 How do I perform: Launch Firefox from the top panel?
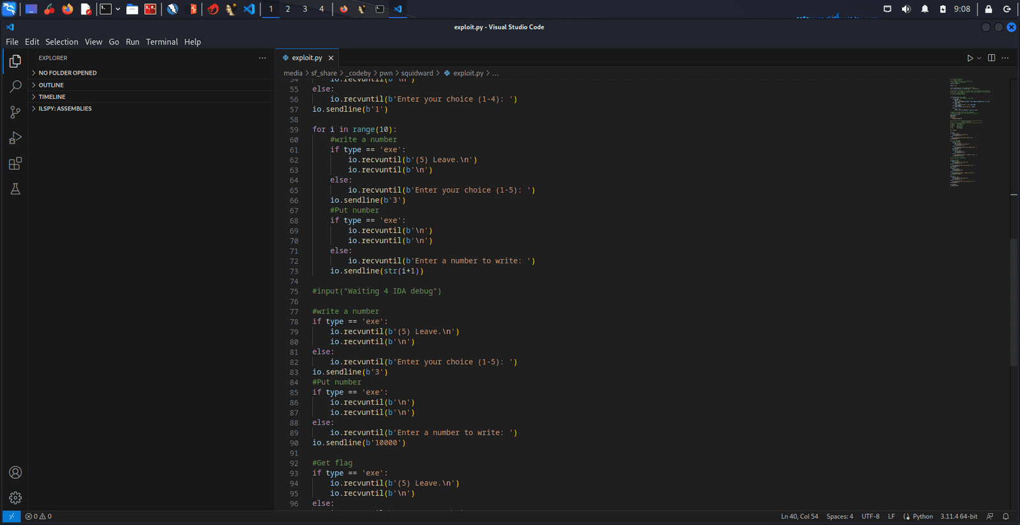(x=68, y=9)
